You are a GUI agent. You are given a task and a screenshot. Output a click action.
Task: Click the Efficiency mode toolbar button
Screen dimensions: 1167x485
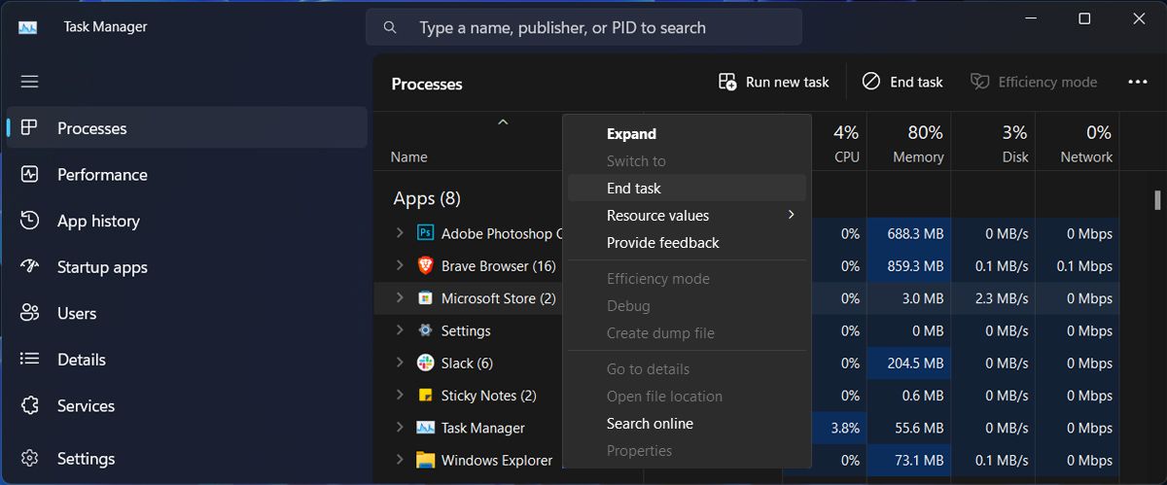(x=1034, y=83)
